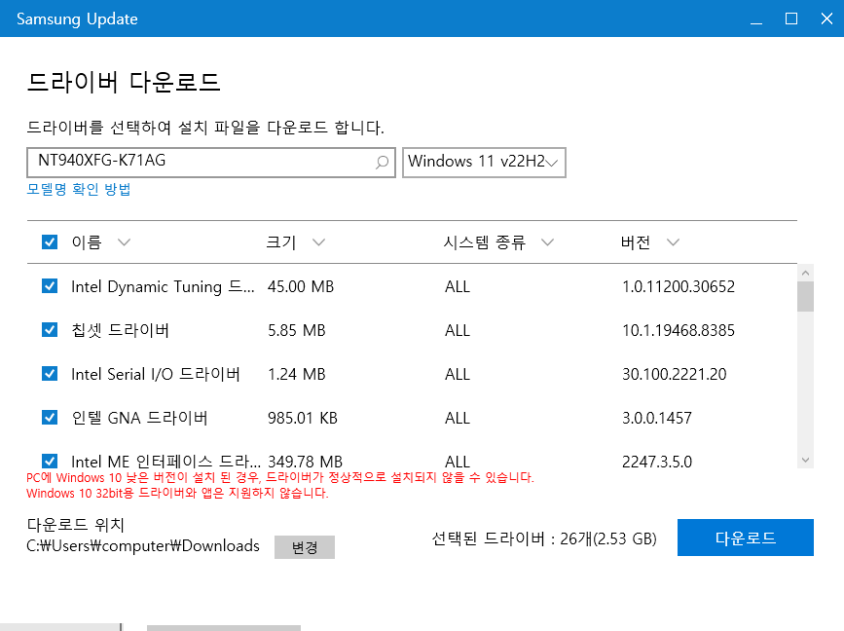Screen dimensions: 844x631
Task: Maximize the Samsung Update window
Action: click(x=791, y=19)
